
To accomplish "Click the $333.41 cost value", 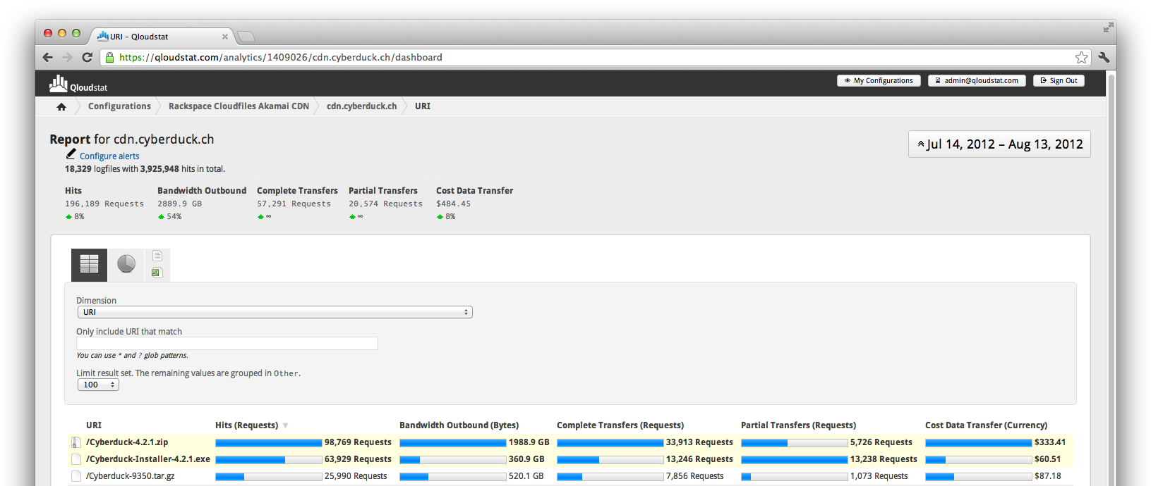I will [x=1050, y=442].
